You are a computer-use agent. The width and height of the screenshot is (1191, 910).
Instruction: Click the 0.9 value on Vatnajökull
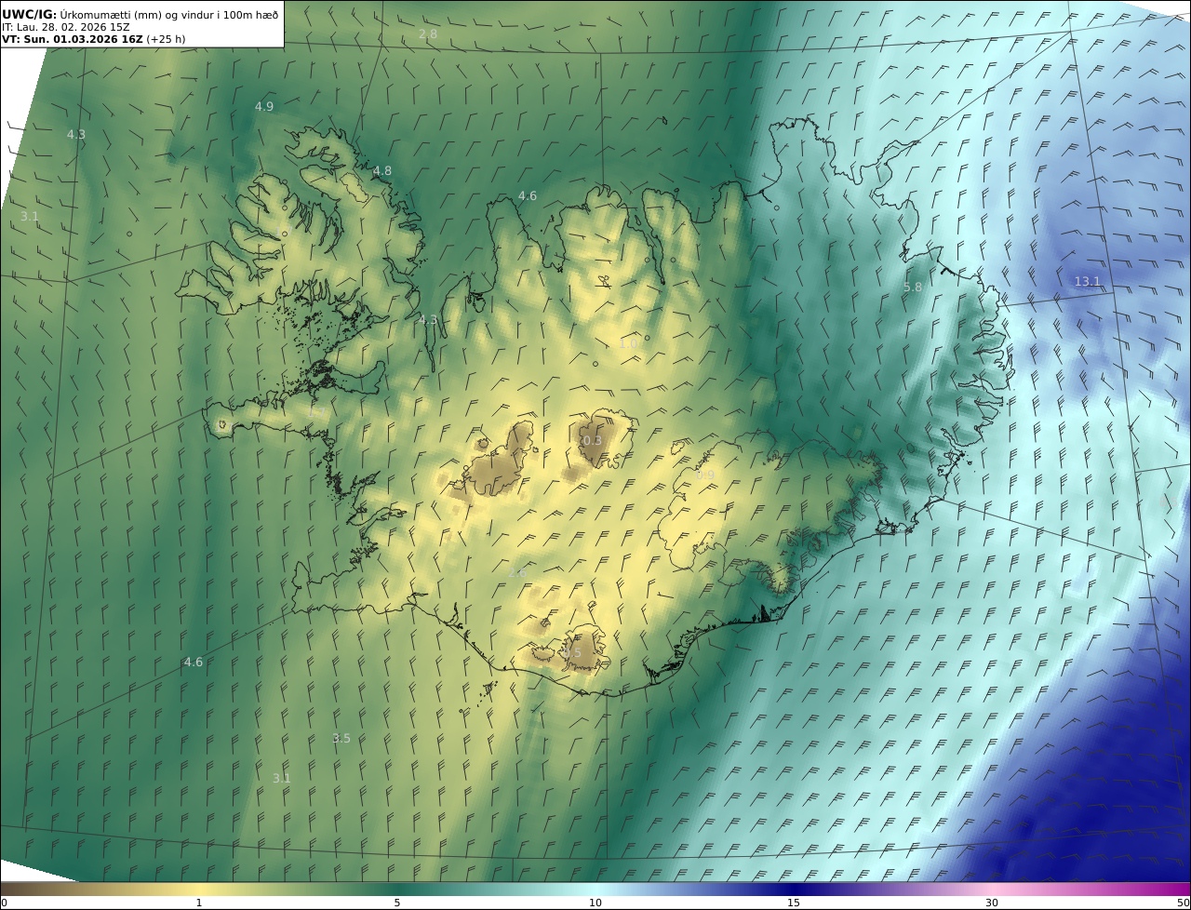(705, 475)
